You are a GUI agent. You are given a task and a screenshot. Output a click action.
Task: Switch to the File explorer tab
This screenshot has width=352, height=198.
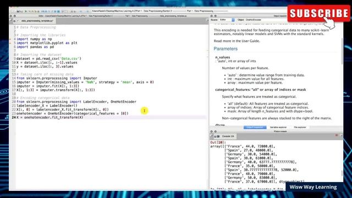tap(300, 127)
